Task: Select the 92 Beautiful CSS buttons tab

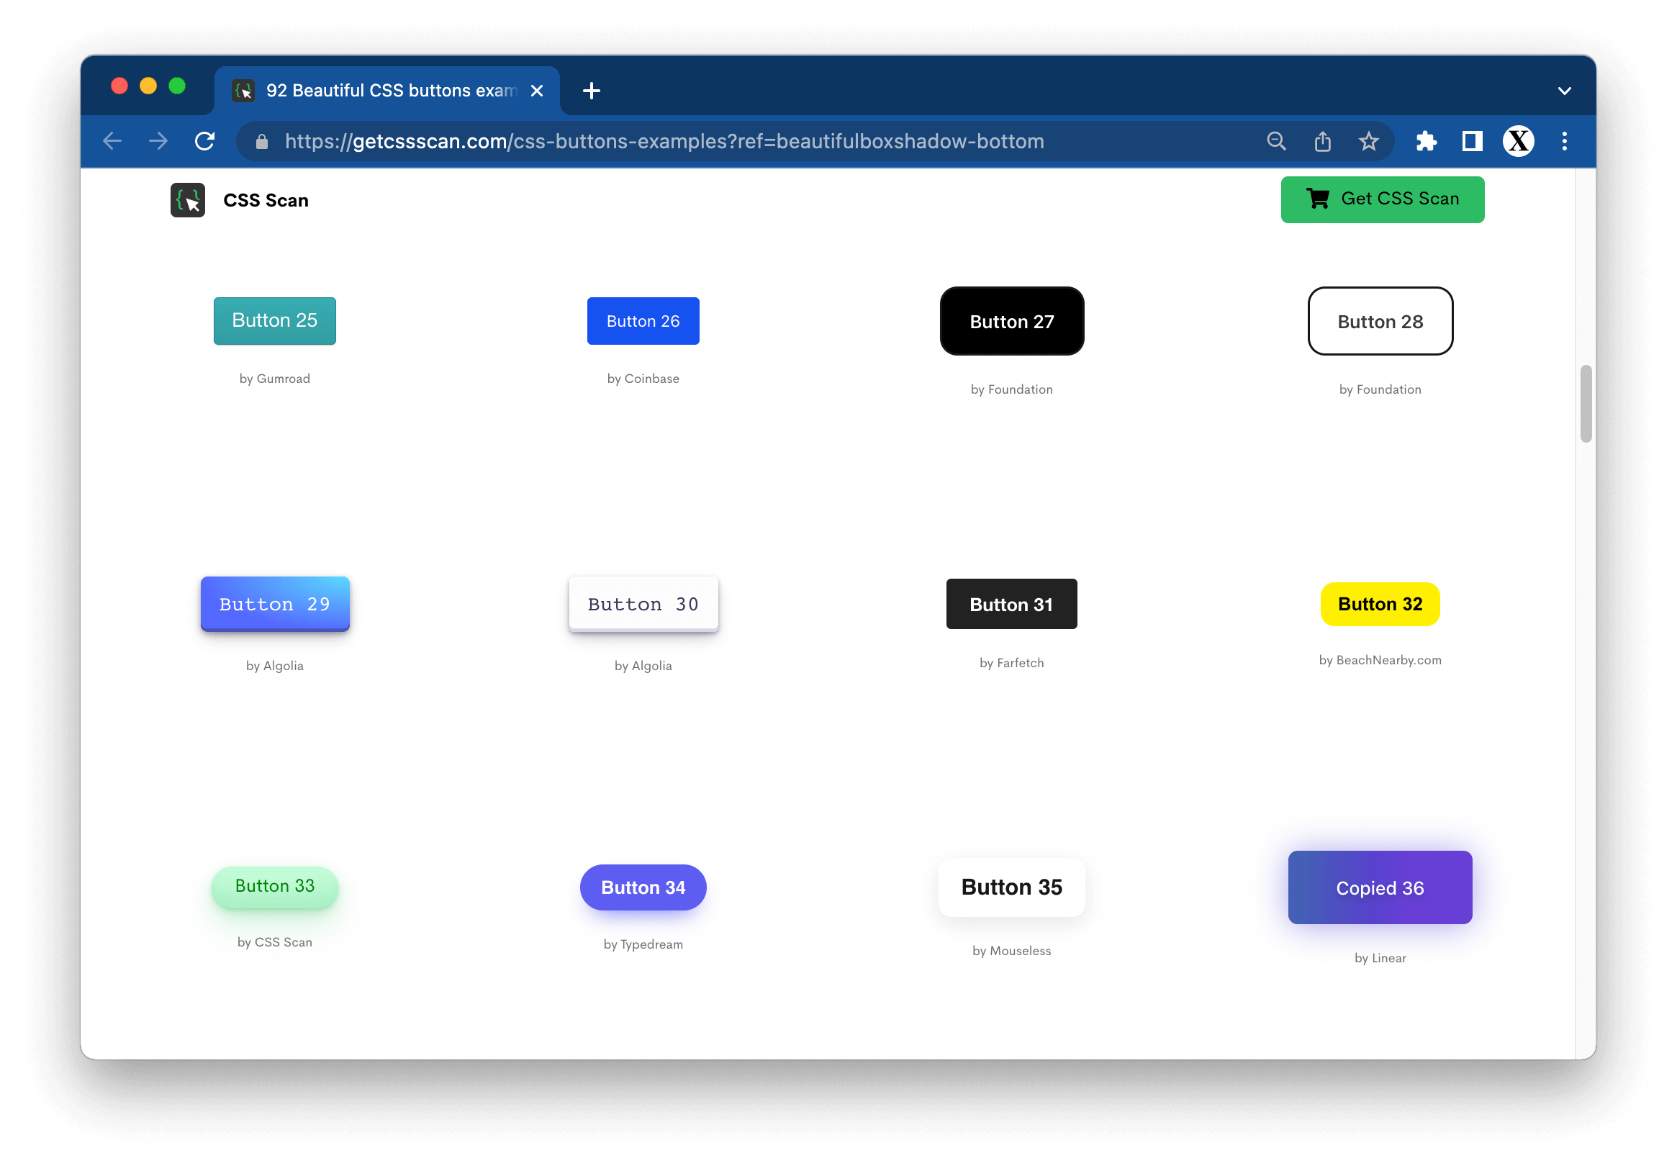Action: 380,91
